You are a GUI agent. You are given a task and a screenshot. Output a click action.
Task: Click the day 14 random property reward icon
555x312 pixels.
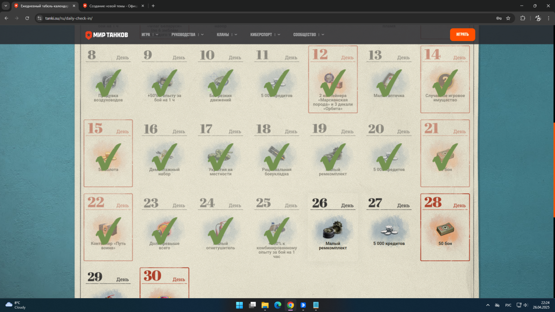(x=445, y=83)
